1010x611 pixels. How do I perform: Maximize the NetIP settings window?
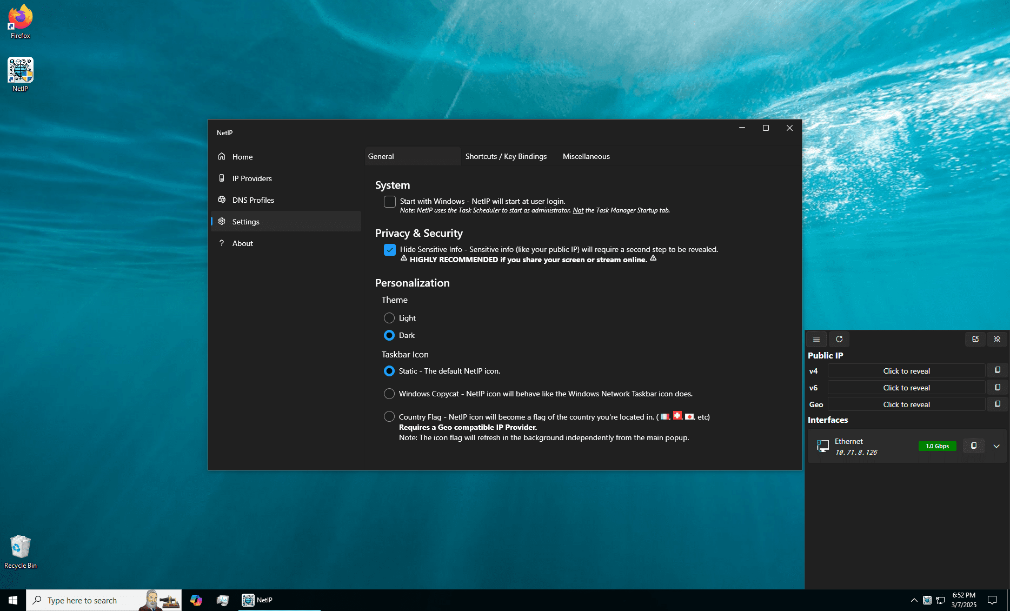(x=766, y=128)
